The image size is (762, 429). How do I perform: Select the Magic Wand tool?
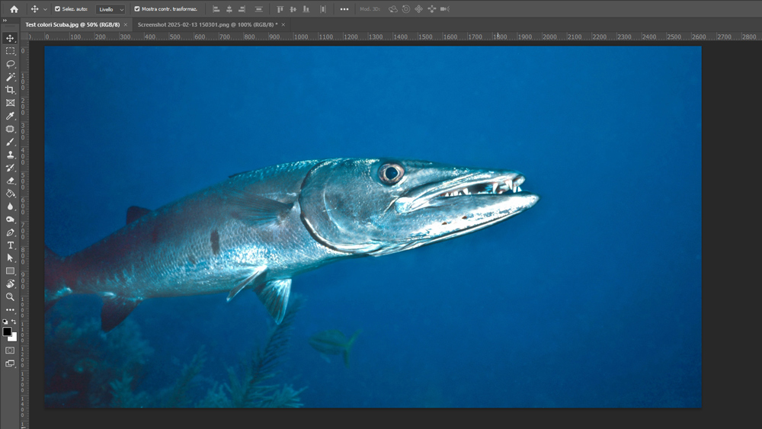tap(11, 77)
